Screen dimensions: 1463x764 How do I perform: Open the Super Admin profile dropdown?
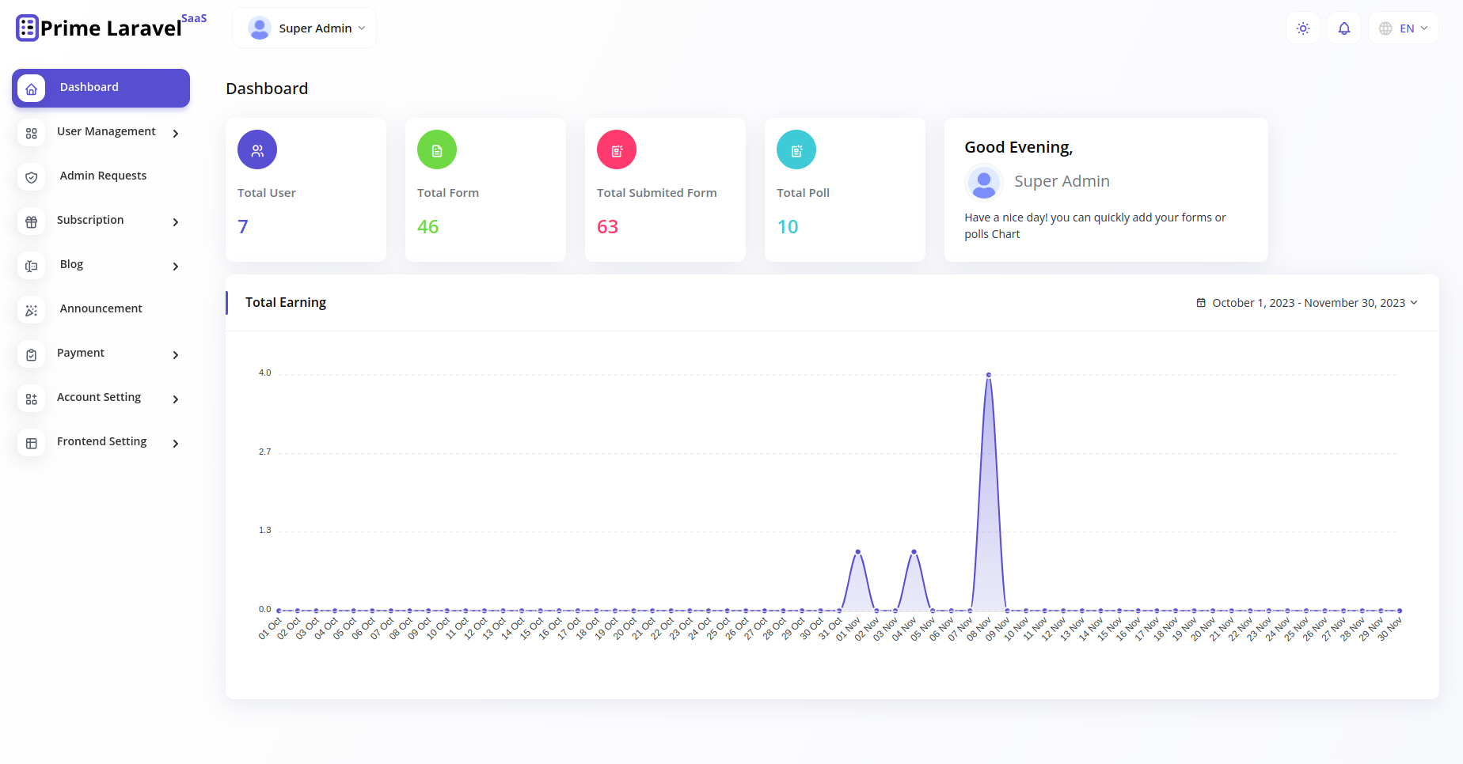[x=305, y=28]
